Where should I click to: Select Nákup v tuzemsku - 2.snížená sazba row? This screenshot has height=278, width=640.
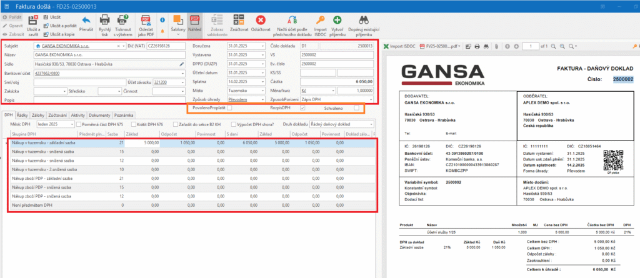(x=192, y=169)
